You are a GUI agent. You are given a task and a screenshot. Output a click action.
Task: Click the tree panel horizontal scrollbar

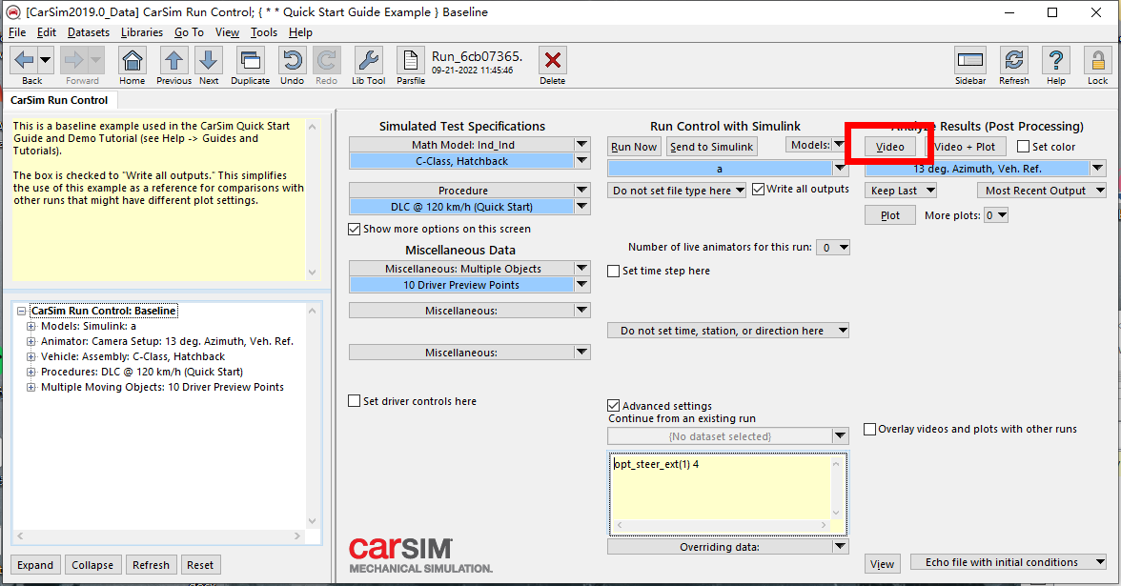(x=158, y=535)
